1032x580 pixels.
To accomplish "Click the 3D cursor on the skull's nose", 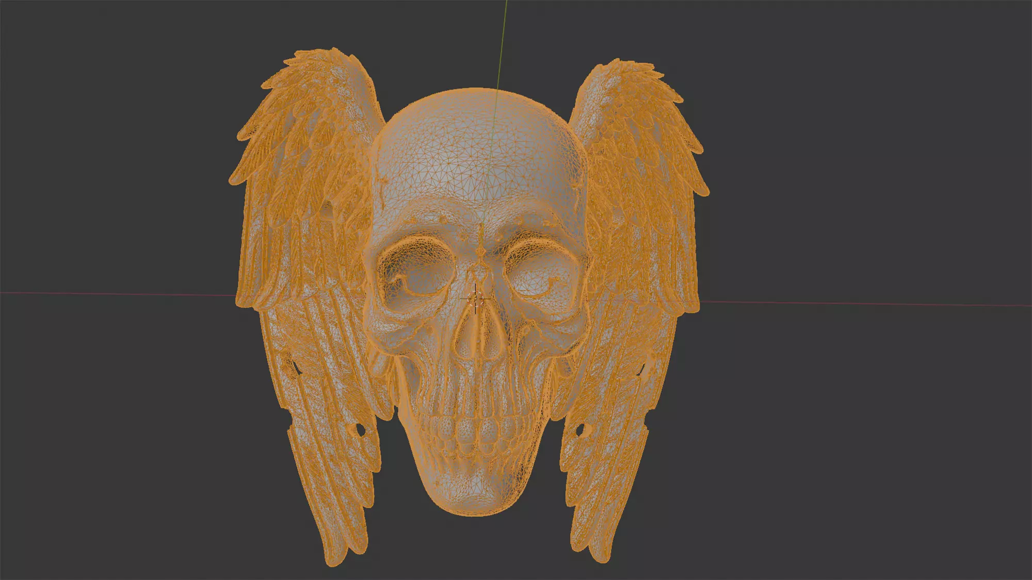I will (475, 299).
